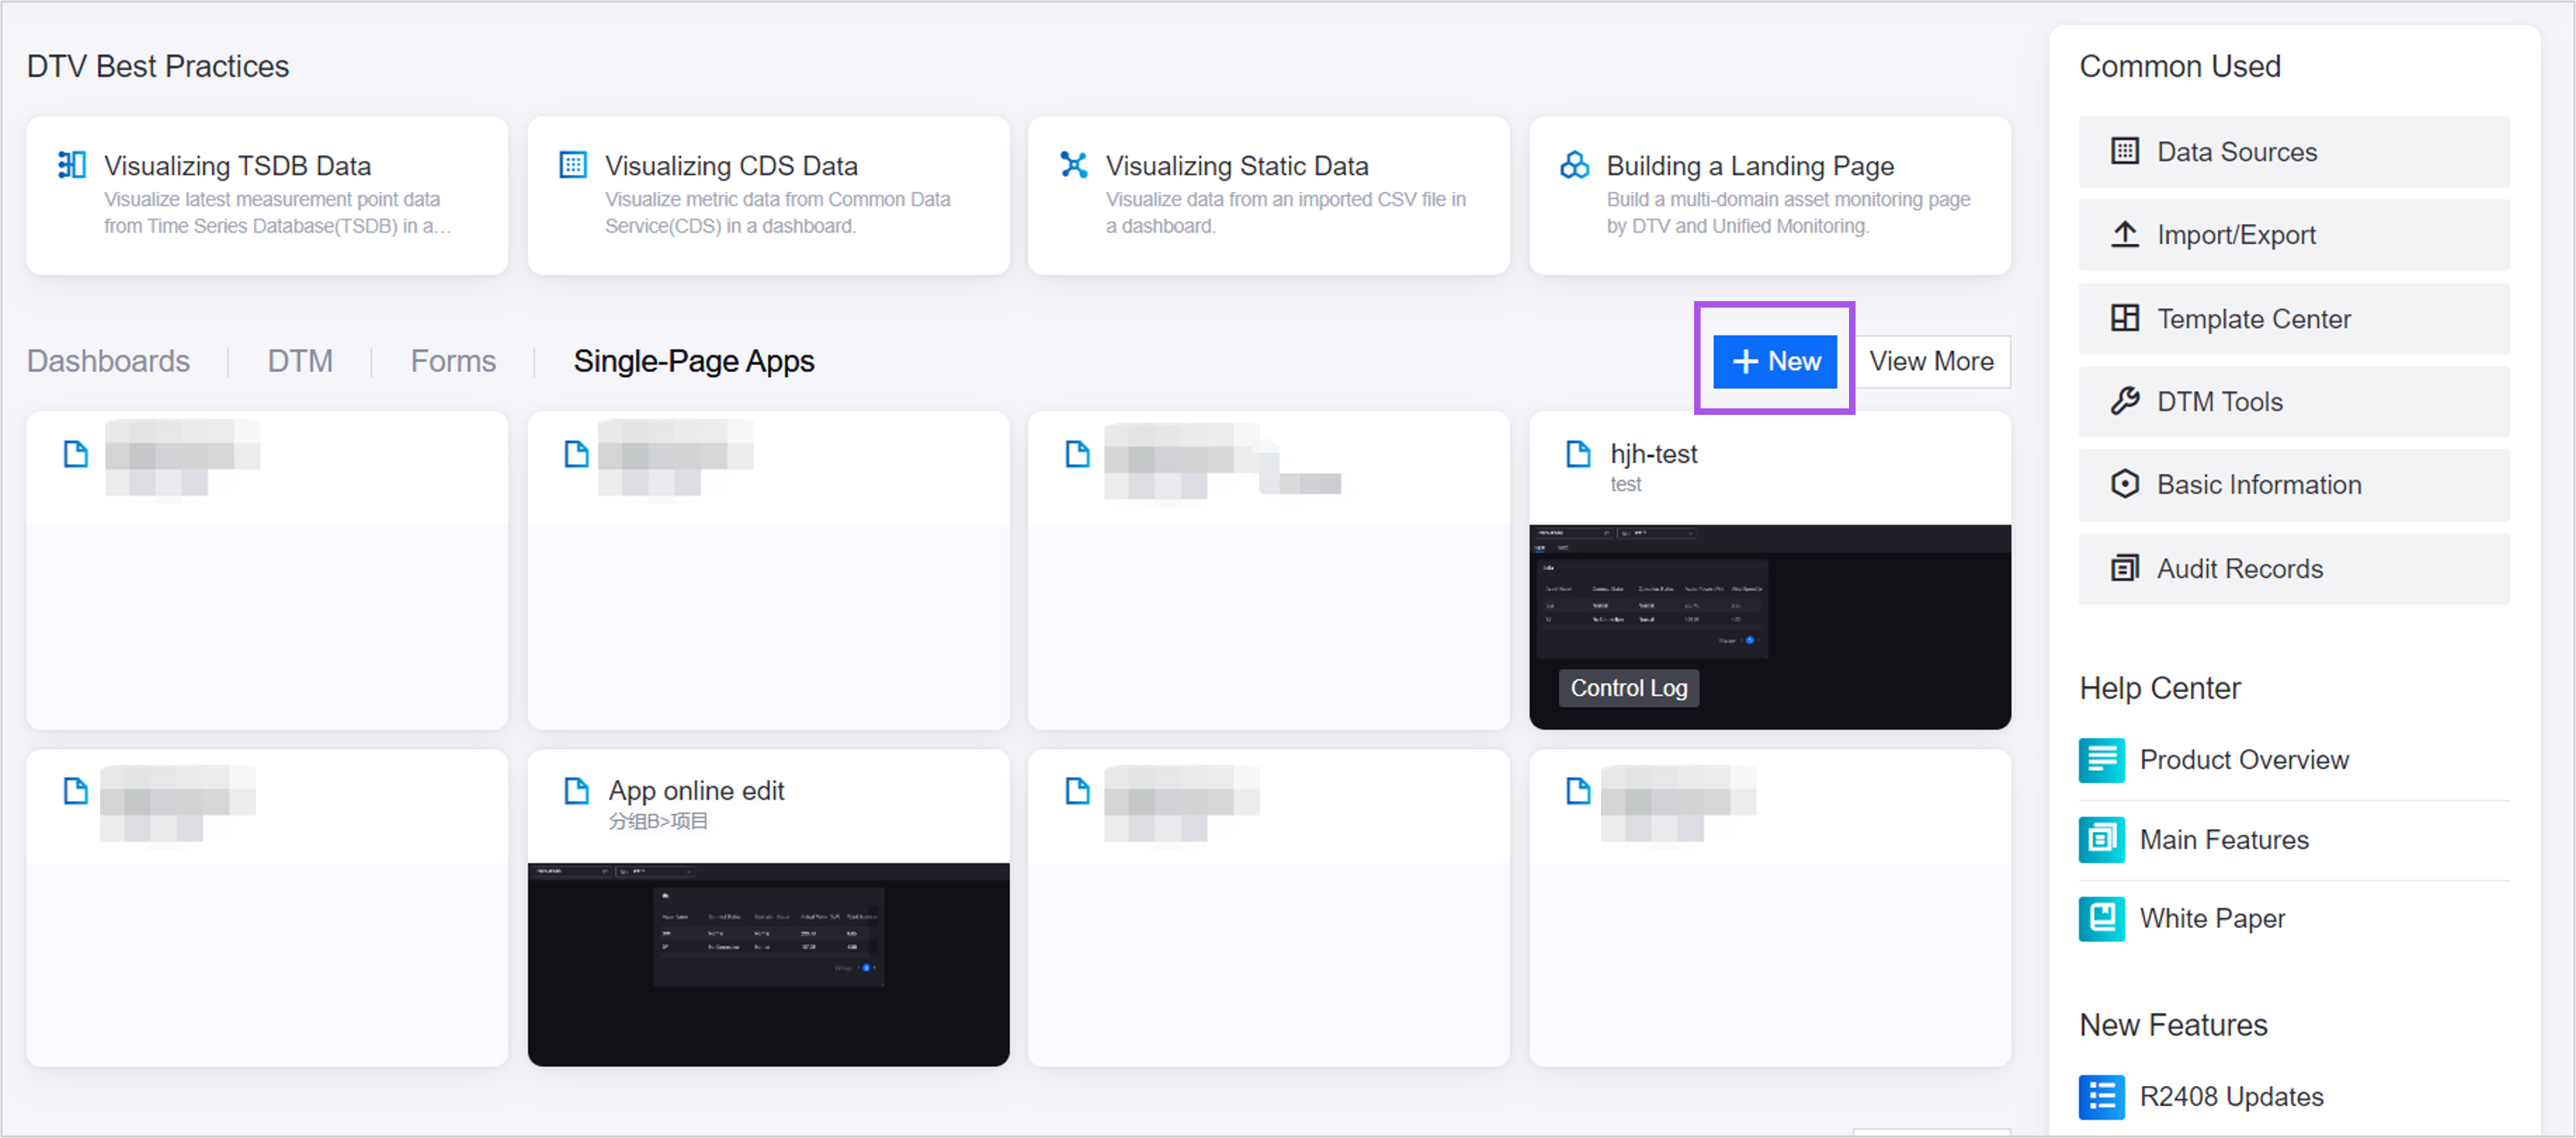Open the App online edit preview thumbnail
2576x1138 pixels.
tap(768, 963)
